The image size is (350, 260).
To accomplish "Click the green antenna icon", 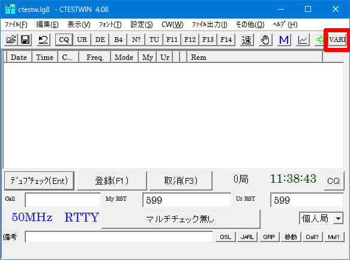I will click(x=319, y=40).
